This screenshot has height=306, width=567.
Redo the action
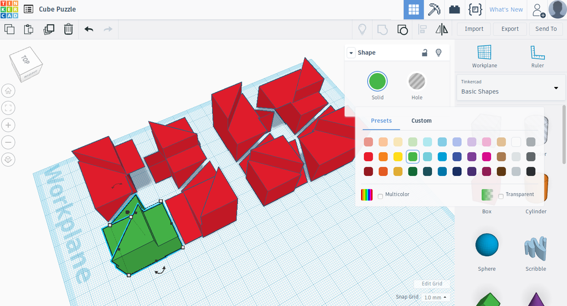108,29
